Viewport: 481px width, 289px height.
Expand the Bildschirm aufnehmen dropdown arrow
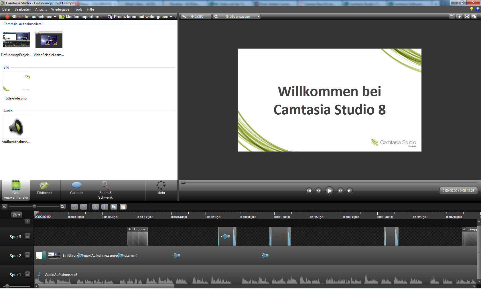click(55, 17)
